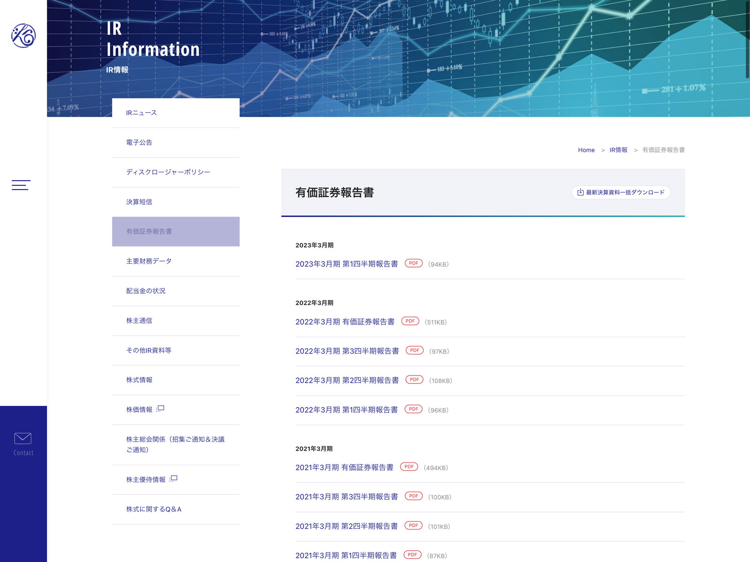750x562 pixels.
Task: Click PDF badge for 2023年3月期 第1四半期報告書
Action: [x=413, y=264]
